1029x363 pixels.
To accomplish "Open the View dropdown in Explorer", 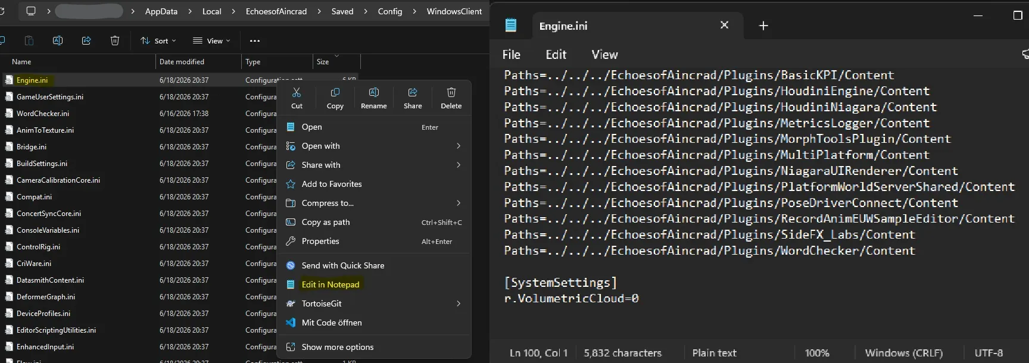I will pos(211,40).
